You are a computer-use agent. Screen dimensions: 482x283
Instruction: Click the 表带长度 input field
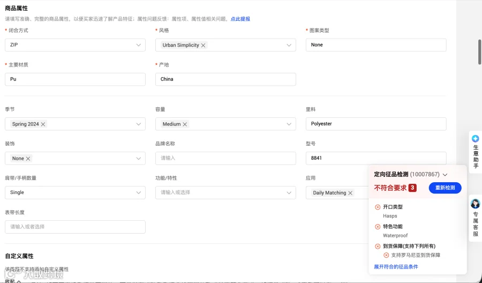[75, 227]
